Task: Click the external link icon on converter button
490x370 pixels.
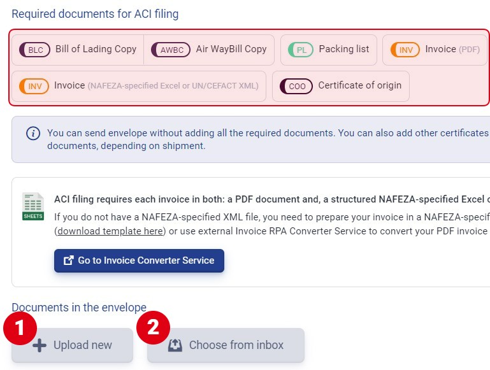Action: pyautogui.click(x=68, y=260)
